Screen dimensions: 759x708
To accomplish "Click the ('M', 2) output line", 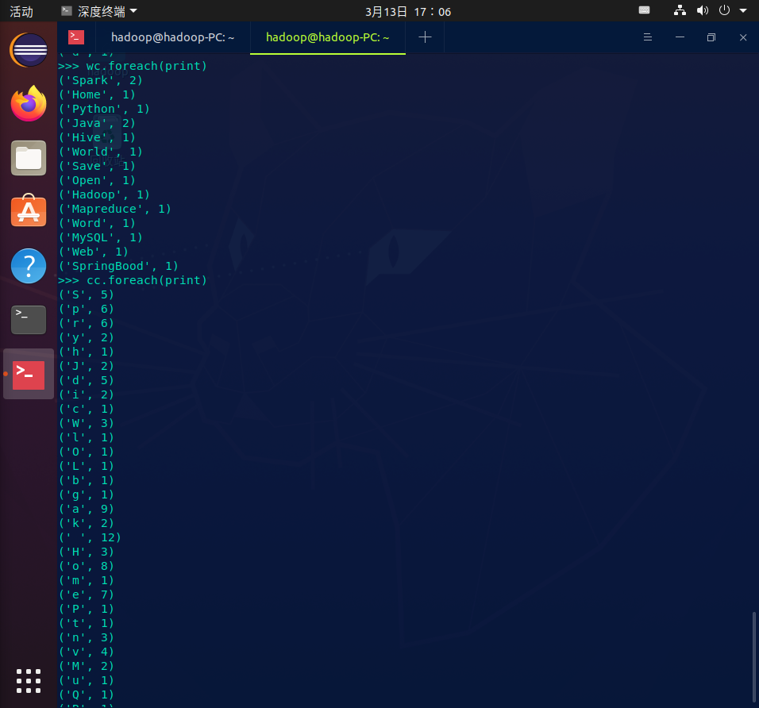I will (87, 666).
